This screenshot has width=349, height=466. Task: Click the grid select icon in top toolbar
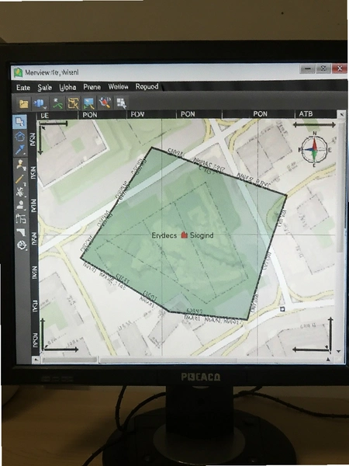(x=121, y=103)
